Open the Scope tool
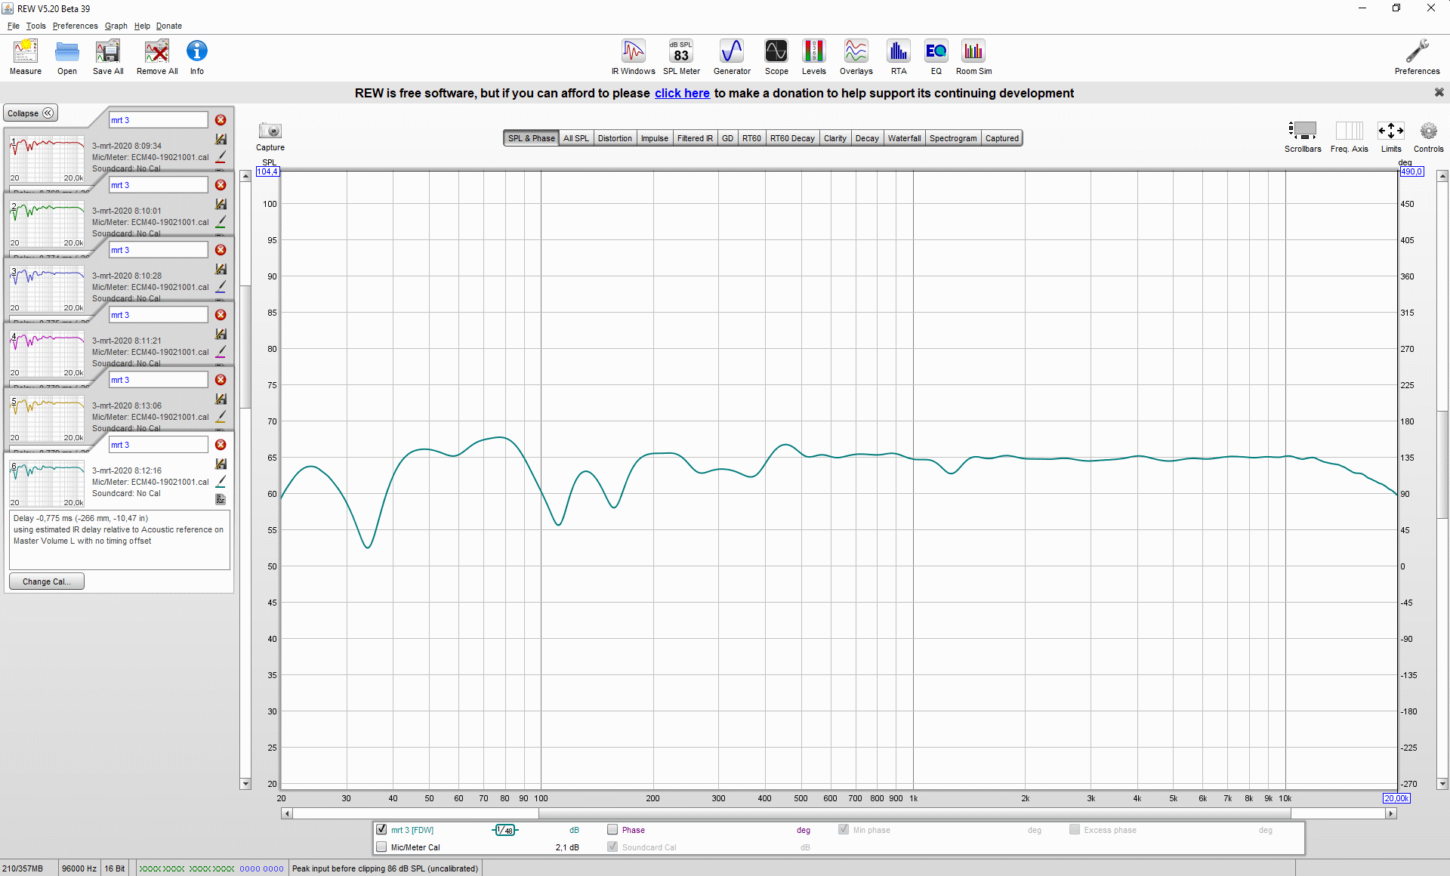 pos(776,57)
